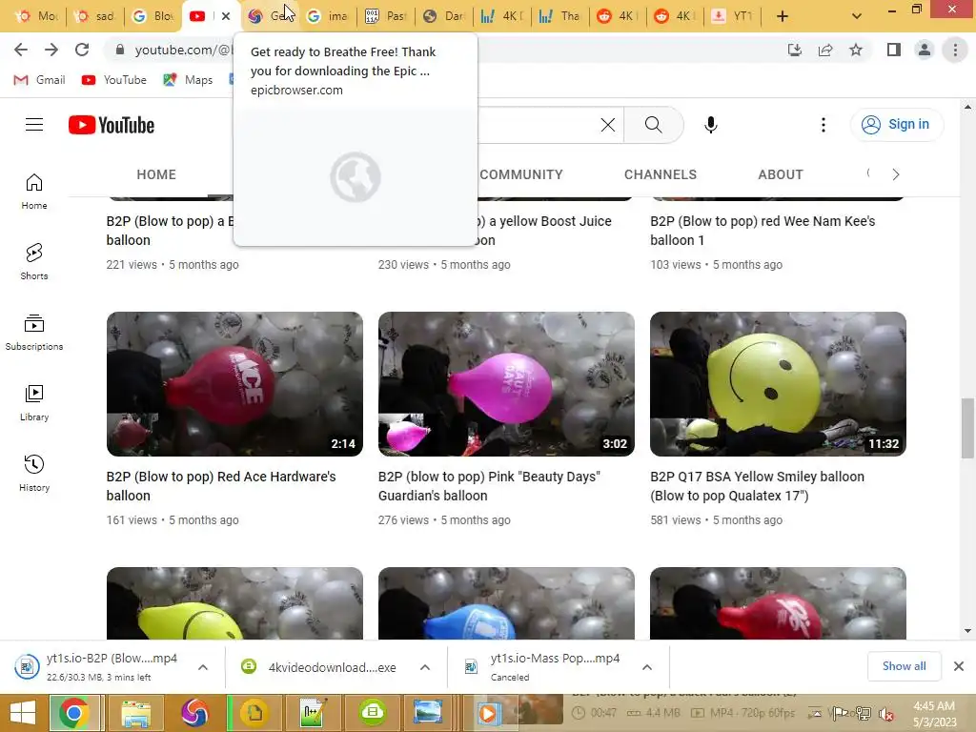The image size is (976, 732).
Task: Open Chrome profile avatar
Action: pos(925,50)
